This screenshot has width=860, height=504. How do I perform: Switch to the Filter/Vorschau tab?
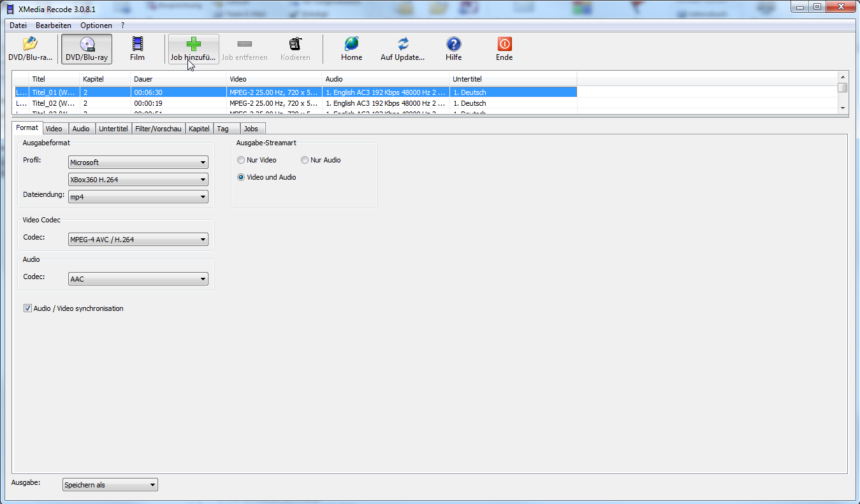(x=158, y=129)
